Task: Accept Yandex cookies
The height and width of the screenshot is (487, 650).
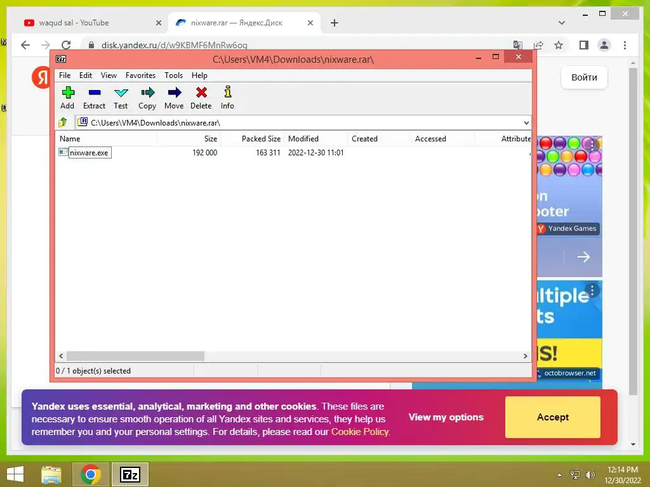Action: [x=553, y=417]
